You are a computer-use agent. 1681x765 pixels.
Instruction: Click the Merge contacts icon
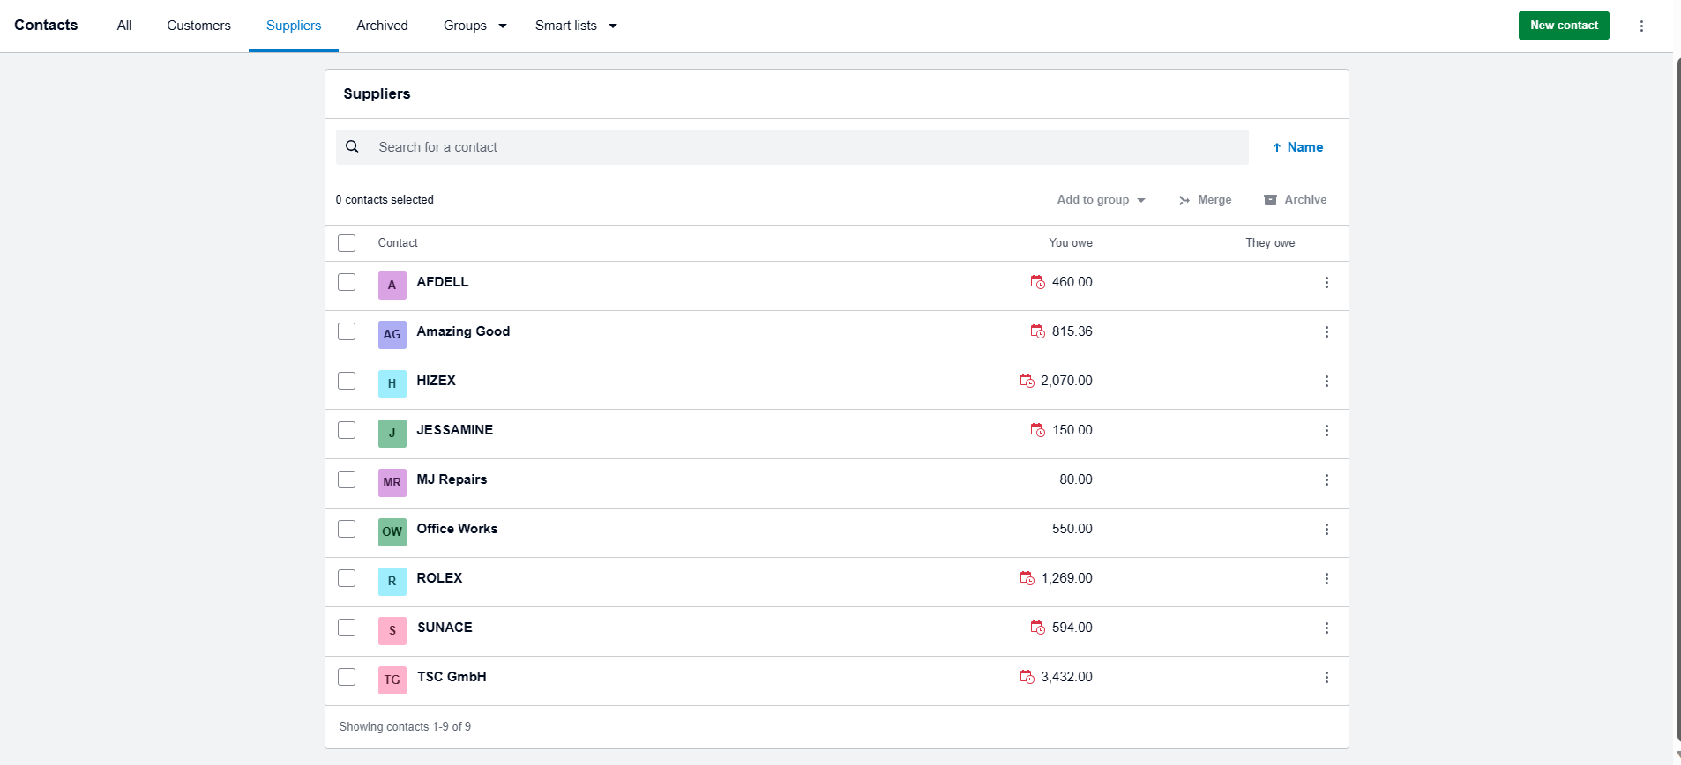(1184, 200)
